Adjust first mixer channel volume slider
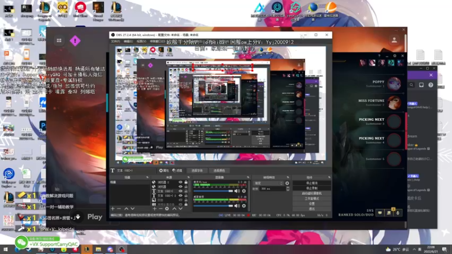 [x=213, y=191]
